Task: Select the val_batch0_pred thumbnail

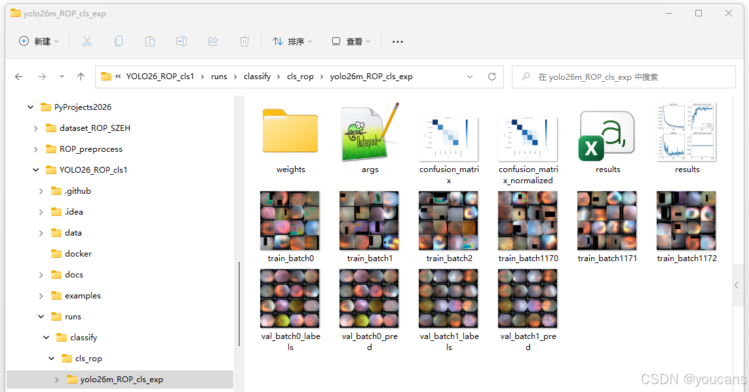Action: [x=369, y=298]
